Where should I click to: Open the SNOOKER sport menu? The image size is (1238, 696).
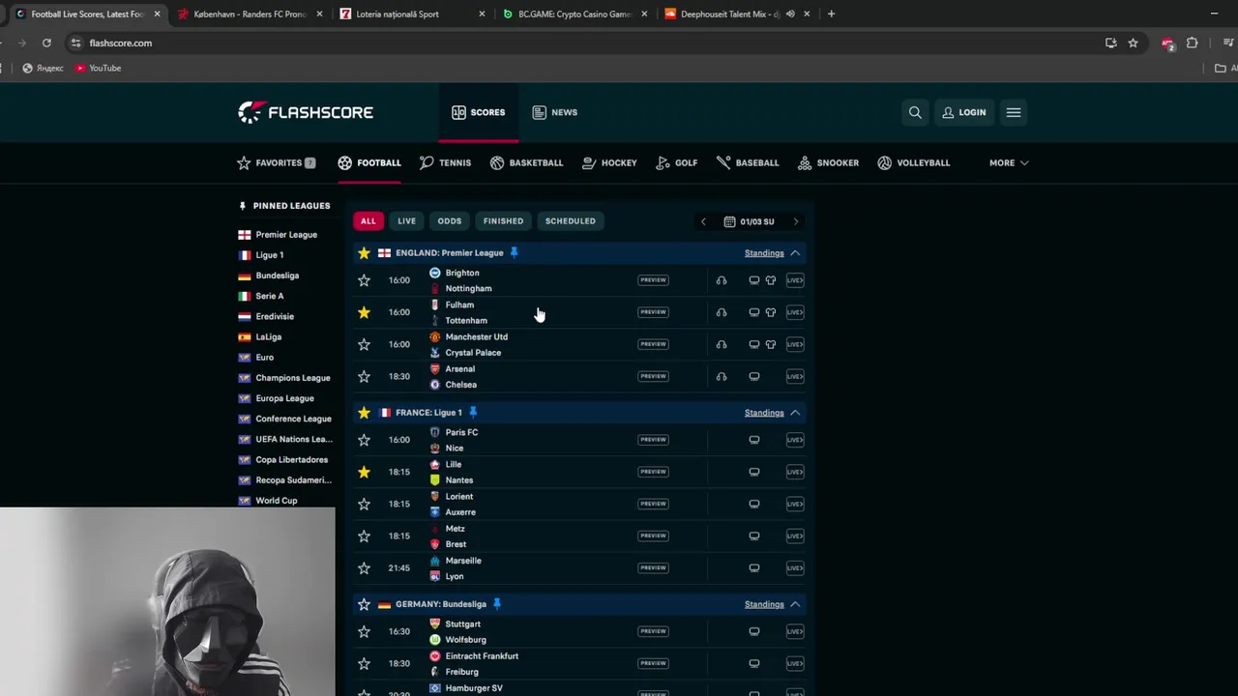point(828,162)
